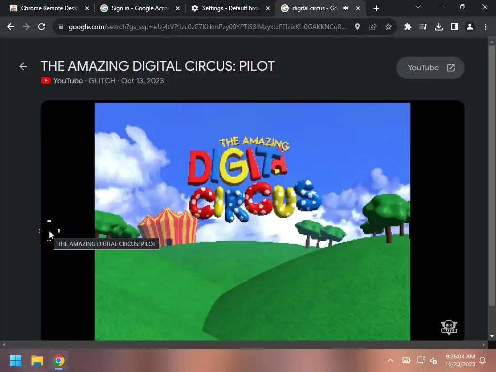Close the Settings tab

268,8
